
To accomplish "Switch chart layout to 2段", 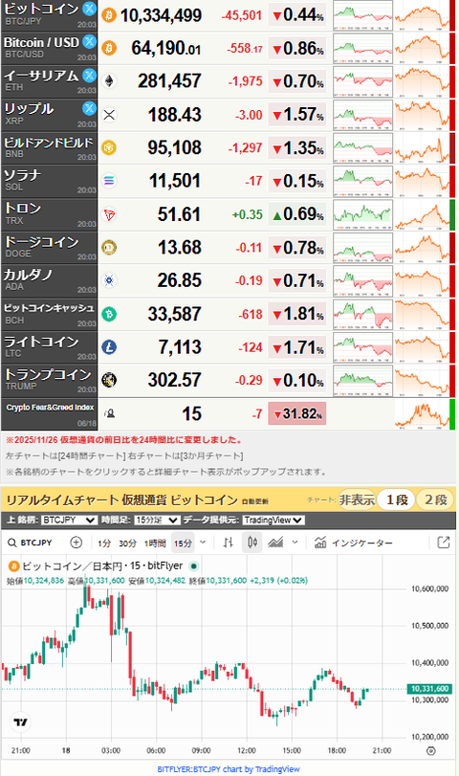I will (435, 499).
